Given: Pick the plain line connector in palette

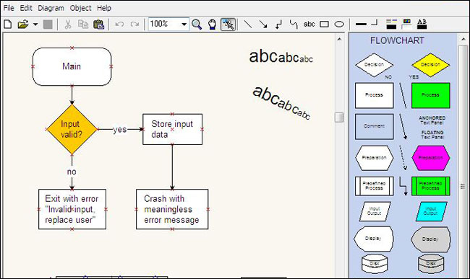Looking at the screenshot, I should coord(403,96).
